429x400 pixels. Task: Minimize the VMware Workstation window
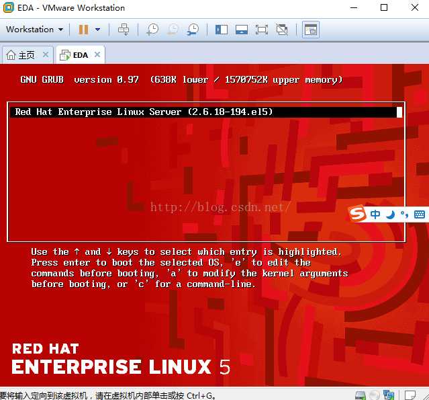(x=354, y=7)
